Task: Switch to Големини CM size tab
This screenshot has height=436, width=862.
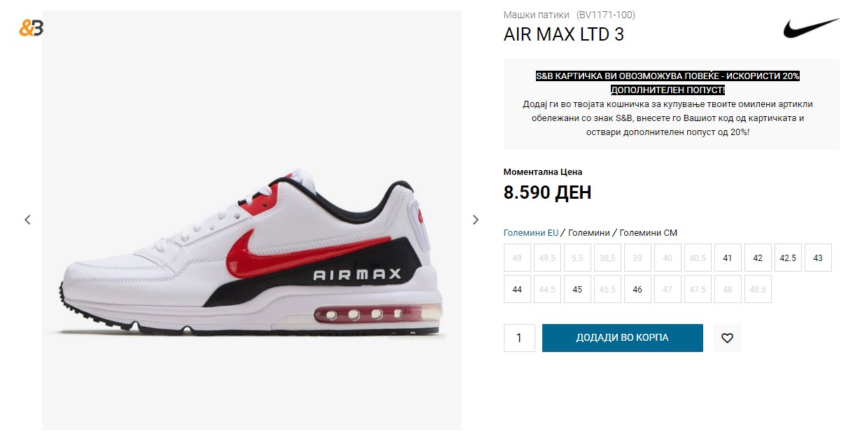Action: point(649,233)
